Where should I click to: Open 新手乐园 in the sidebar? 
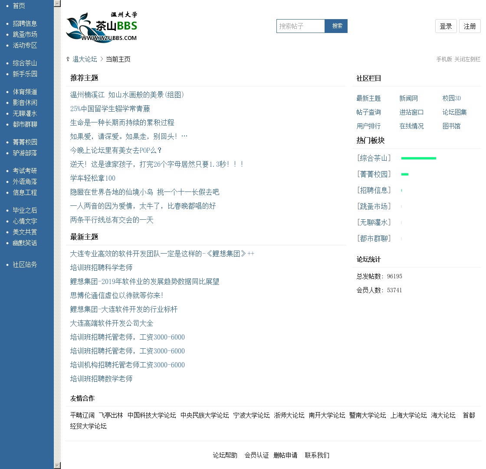pyautogui.click(x=25, y=74)
